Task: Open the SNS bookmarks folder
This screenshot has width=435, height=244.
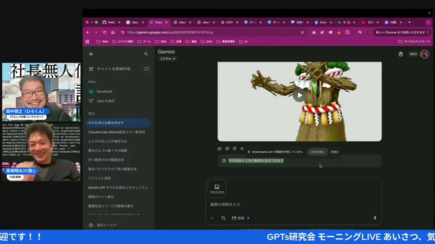Action: (x=161, y=42)
